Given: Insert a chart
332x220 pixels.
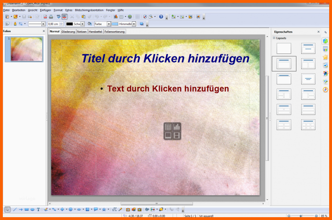Looking at the screenshot, I should [116, 17].
